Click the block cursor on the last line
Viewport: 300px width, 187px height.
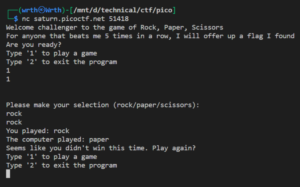click(8, 174)
